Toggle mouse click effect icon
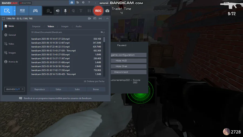The image size is (243, 137). point(73,11)
